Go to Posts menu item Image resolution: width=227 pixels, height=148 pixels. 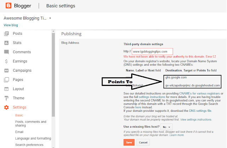[17, 33]
